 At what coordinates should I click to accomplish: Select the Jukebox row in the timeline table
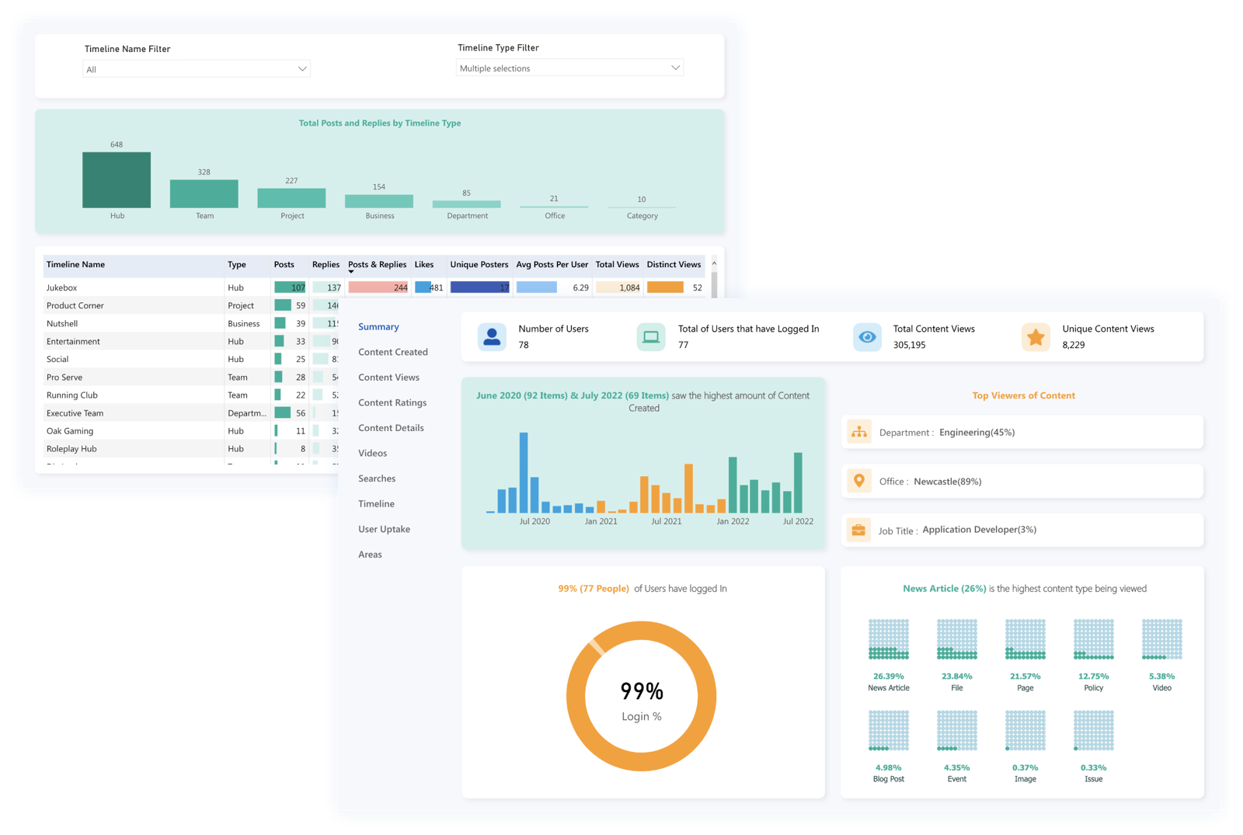click(132, 287)
